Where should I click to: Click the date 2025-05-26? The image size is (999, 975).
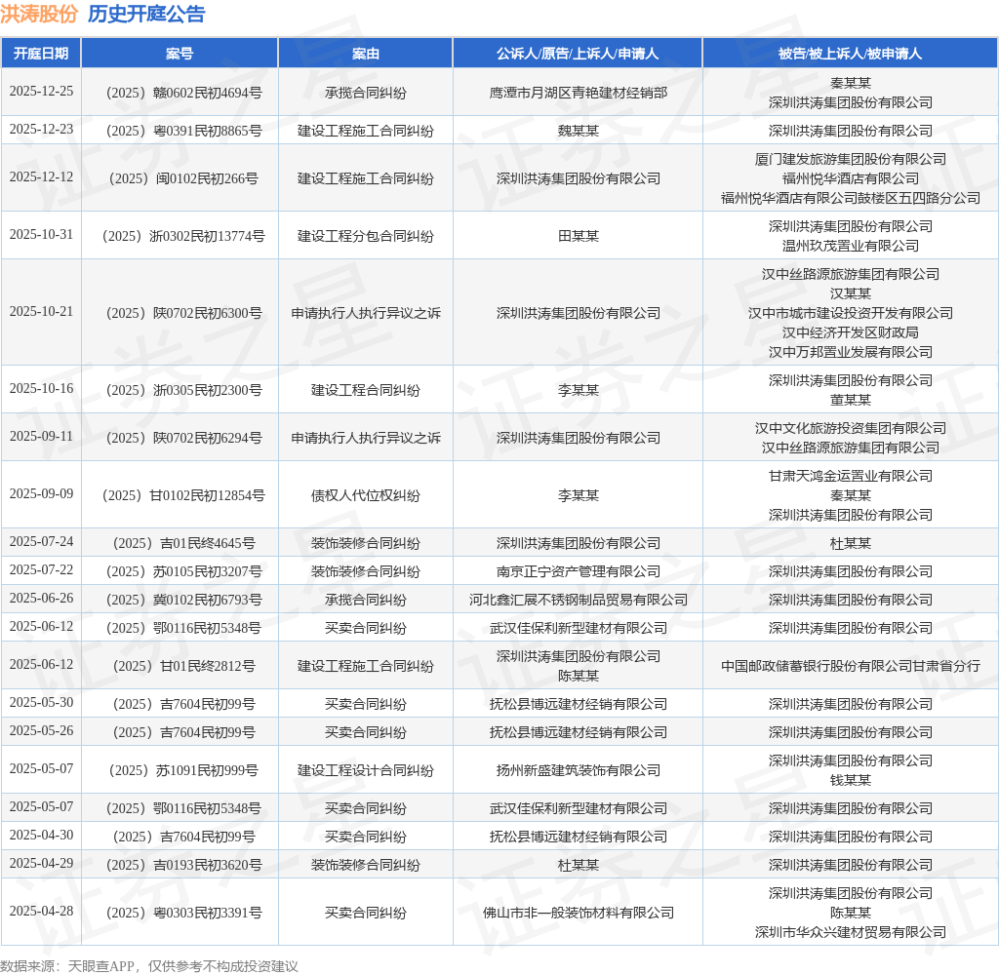(x=41, y=730)
